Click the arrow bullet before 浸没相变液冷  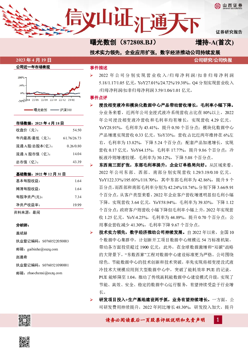(92, 105)
